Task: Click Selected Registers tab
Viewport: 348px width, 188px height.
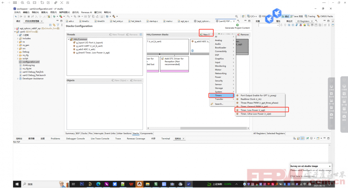Action: 276,133
